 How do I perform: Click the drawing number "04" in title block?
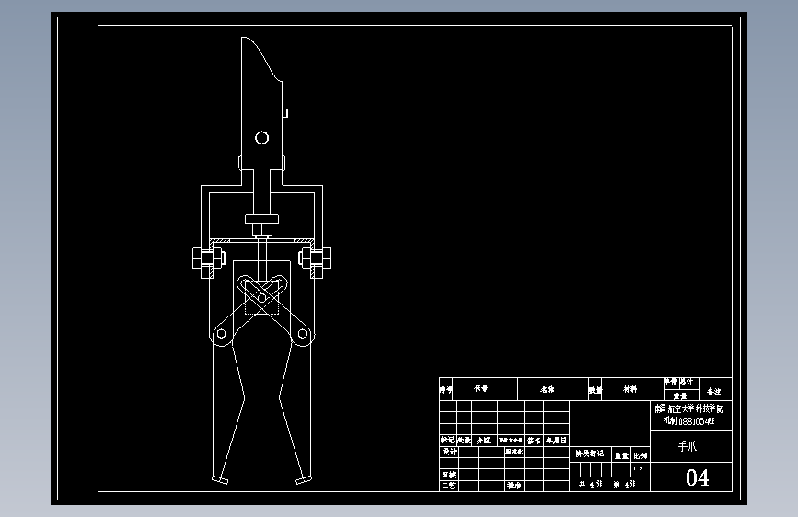pyautogui.click(x=697, y=477)
